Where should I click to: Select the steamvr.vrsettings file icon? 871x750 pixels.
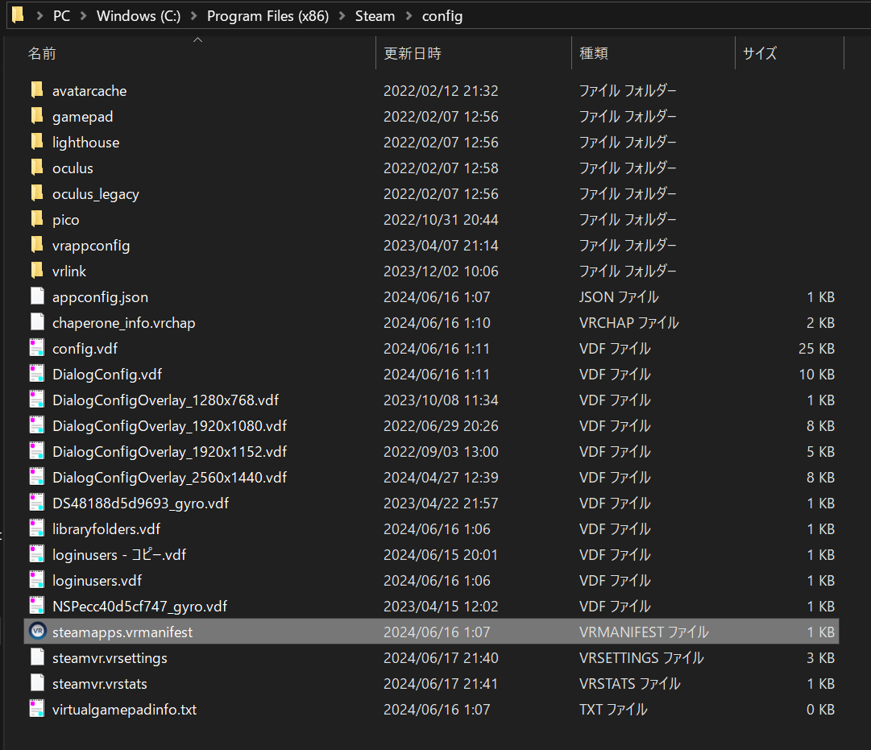pos(37,657)
